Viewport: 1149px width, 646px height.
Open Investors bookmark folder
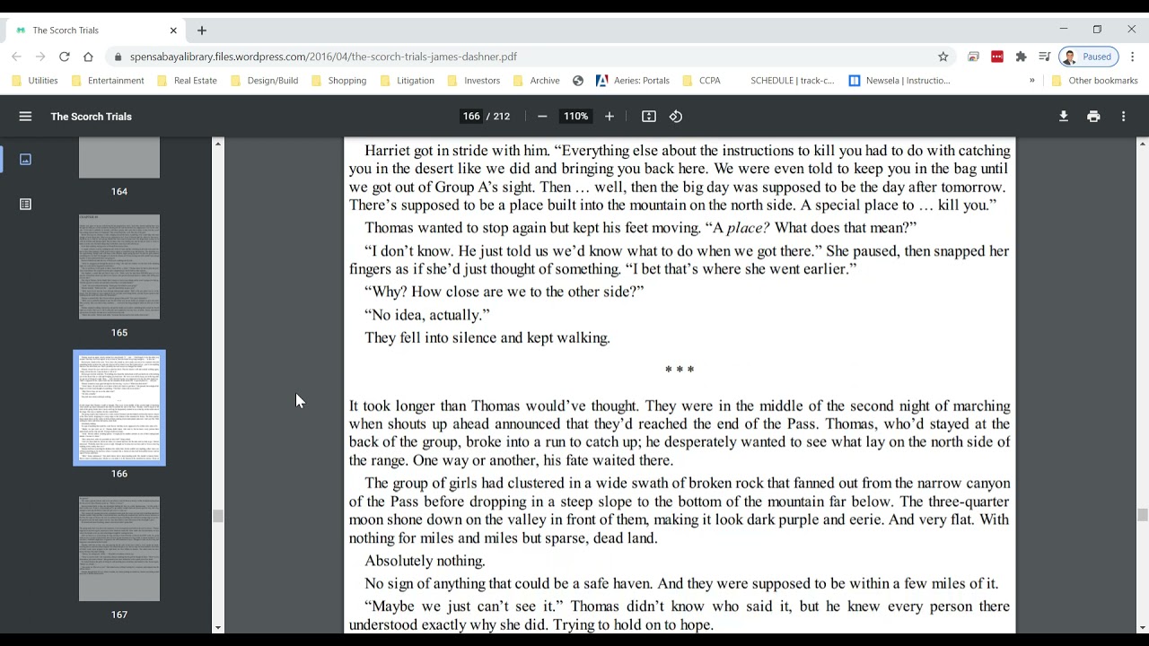[474, 81]
